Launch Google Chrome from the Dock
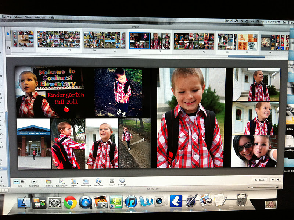 coord(70,203)
